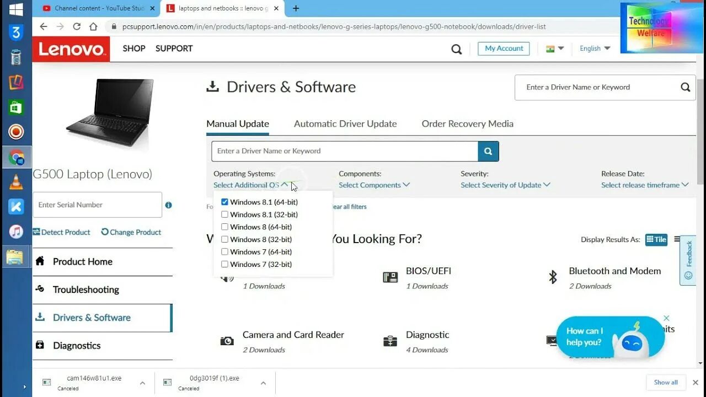Open the Diagnostic category toolbox icon
This screenshot has width=706, height=397.
(x=390, y=341)
